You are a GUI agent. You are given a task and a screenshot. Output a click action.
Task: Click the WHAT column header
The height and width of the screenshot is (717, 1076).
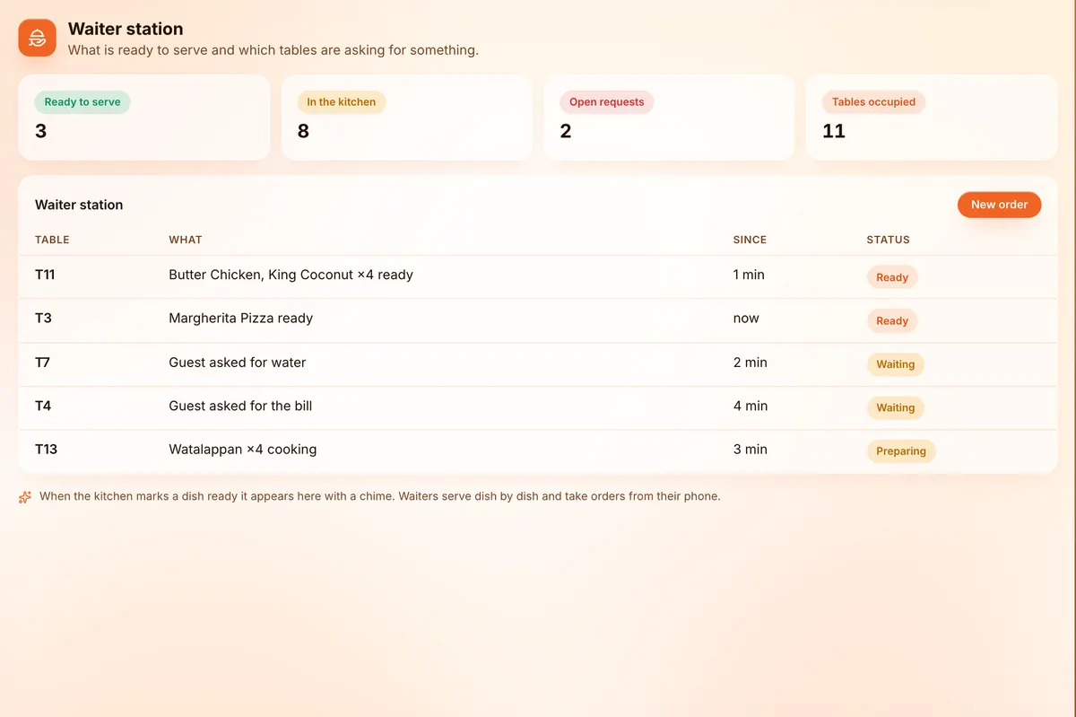(x=186, y=240)
